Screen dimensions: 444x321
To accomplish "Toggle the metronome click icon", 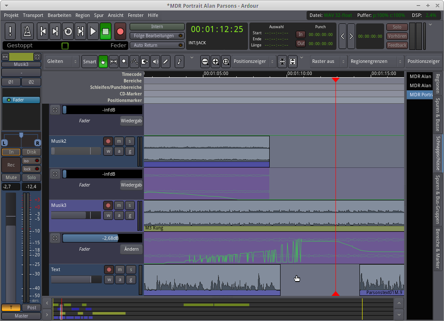I will tap(27, 31).
